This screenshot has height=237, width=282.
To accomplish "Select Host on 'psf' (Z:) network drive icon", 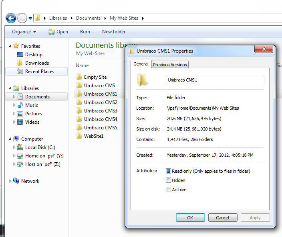I will click(20, 164).
